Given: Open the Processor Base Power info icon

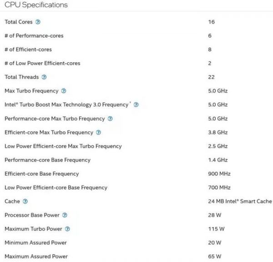Looking at the screenshot, I should (65, 215).
